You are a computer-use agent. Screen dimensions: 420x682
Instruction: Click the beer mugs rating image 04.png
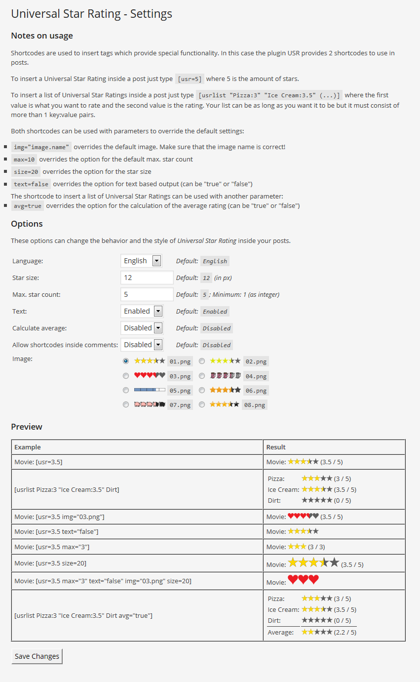pyautogui.click(x=226, y=376)
